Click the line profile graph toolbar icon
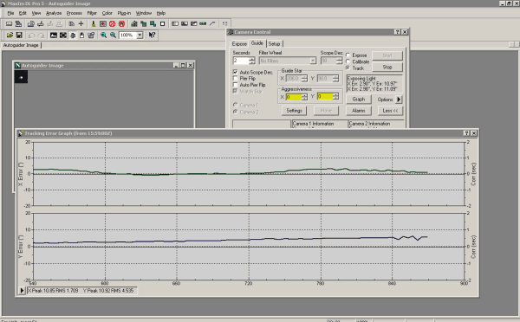The width and height of the screenshot is (520, 322). tap(212, 24)
